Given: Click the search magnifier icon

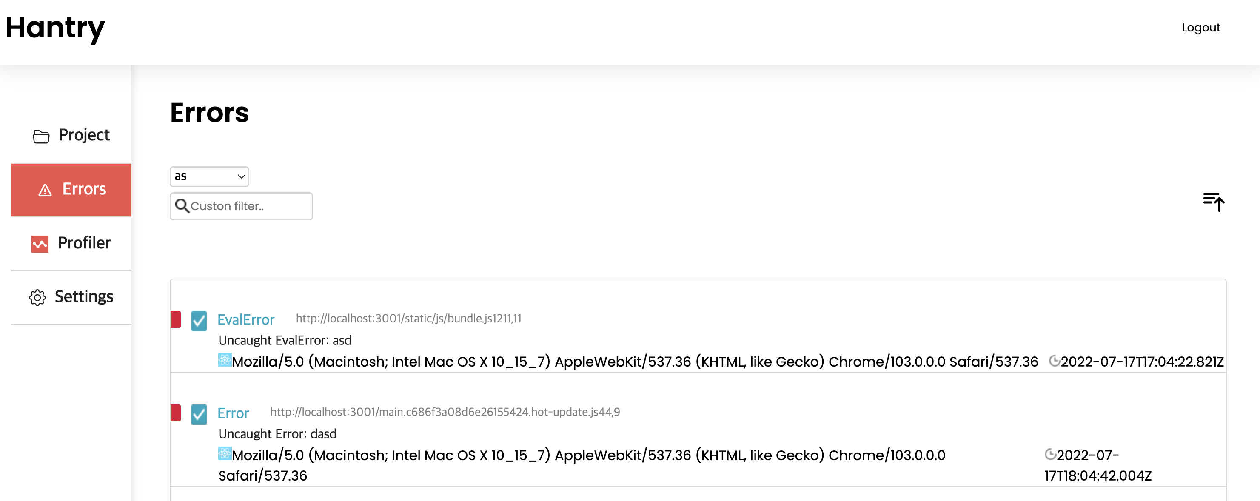Looking at the screenshot, I should click(x=182, y=205).
